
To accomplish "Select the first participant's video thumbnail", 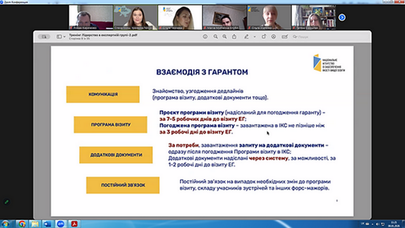I will [x=90, y=17].
